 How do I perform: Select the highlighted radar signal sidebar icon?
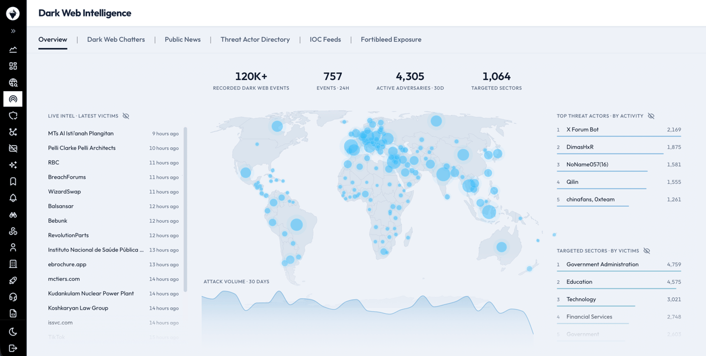13,99
